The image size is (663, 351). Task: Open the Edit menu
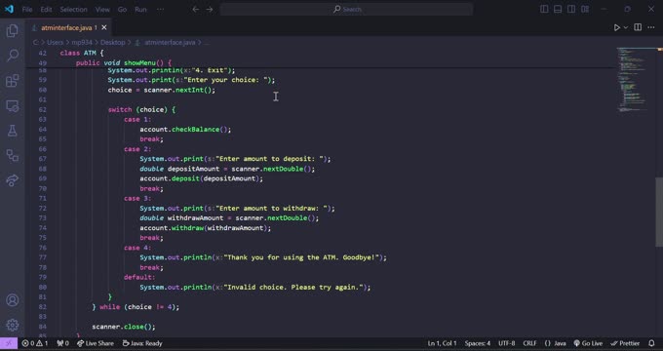tap(46, 10)
